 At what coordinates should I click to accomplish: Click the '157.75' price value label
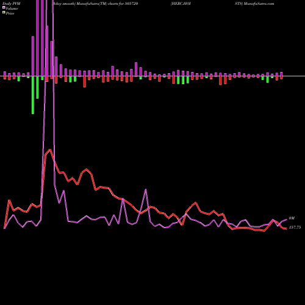[295, 228]
